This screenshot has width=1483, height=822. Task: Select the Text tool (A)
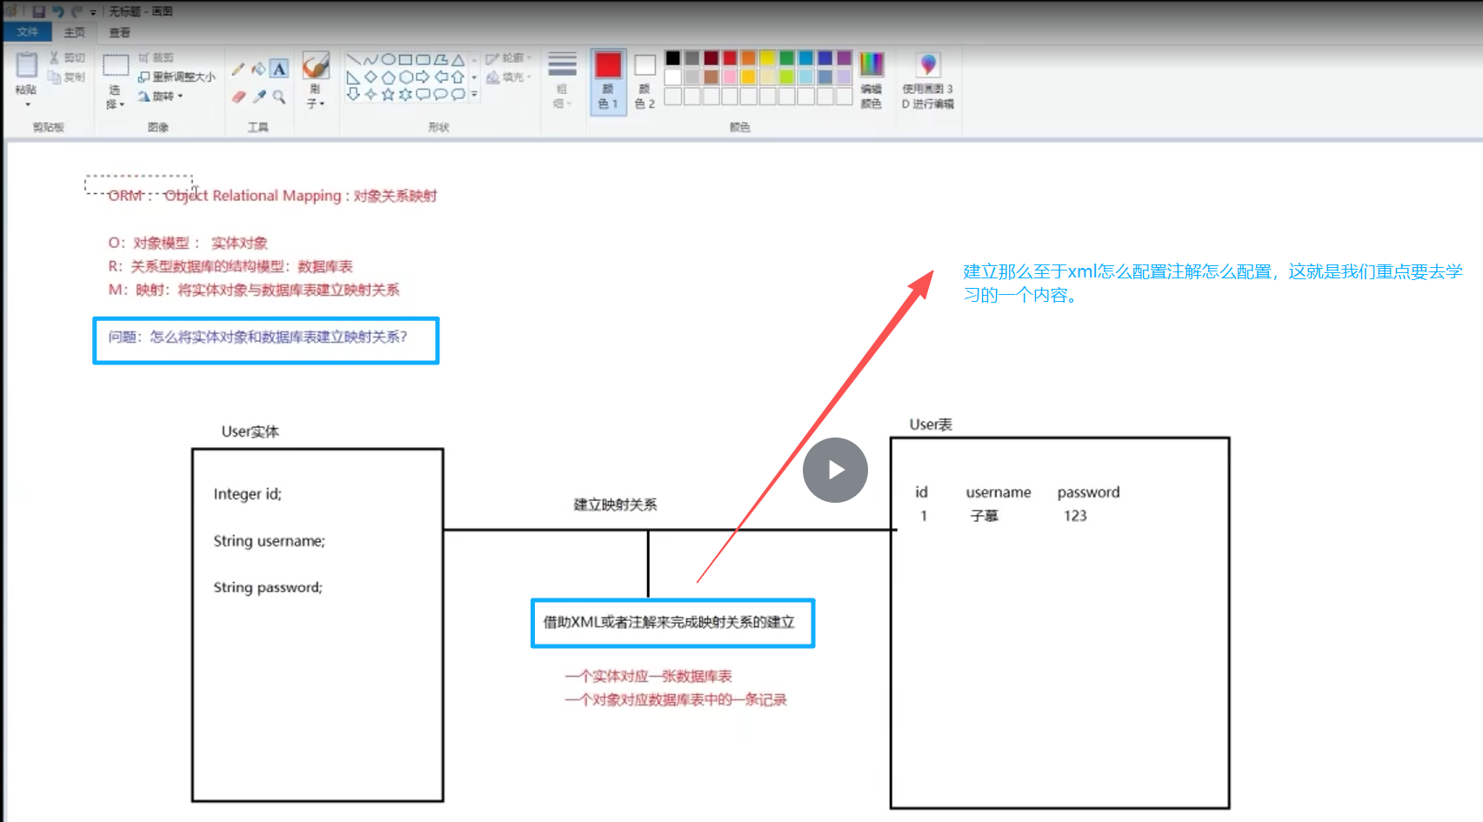(279, 69)
